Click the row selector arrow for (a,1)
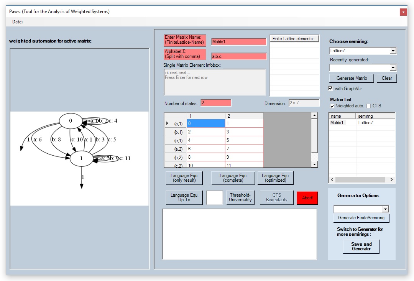 [x=168, y=123]
